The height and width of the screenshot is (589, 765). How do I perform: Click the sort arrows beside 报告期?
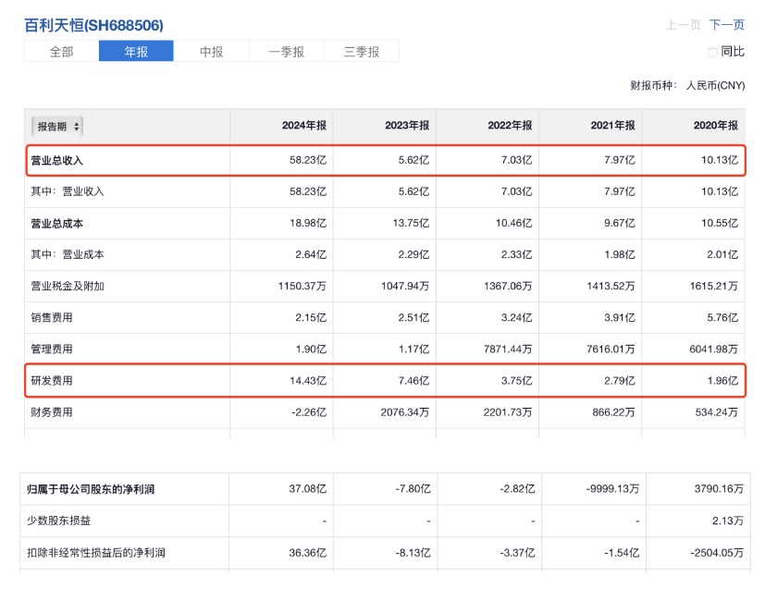(x=76, y=126)
